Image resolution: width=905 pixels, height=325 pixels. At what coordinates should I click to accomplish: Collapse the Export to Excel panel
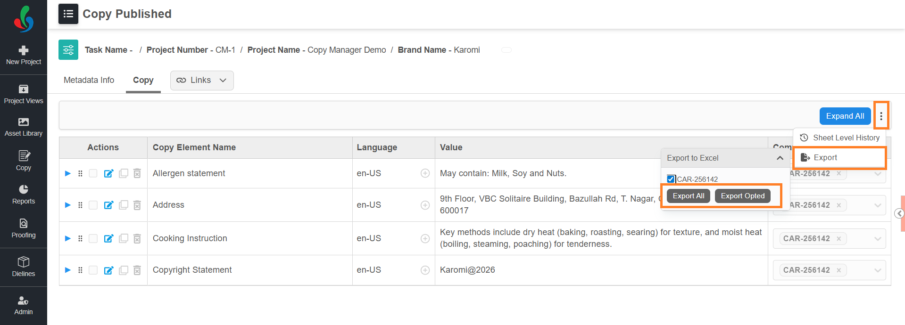[780, 158]
